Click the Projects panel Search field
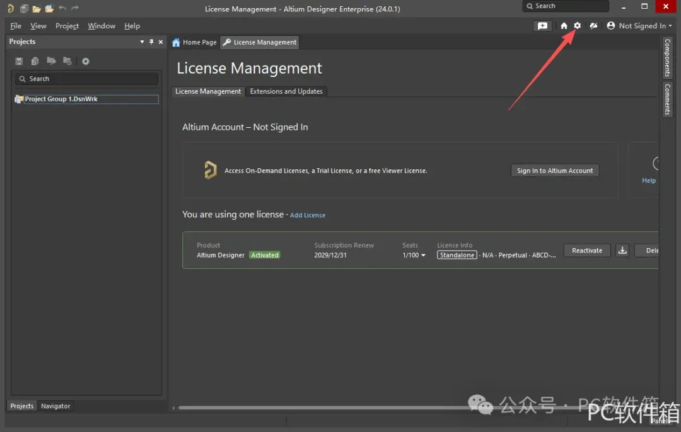The width and height of the screenshot is (681, 432). coord(86,79)
